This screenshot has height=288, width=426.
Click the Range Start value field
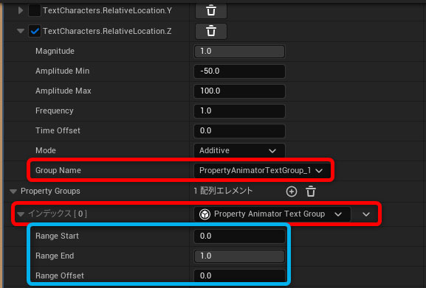(x=239, y=236)
